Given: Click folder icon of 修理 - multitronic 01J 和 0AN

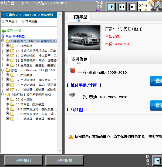Looking at the screenshot, I should (x=8, y=70).
